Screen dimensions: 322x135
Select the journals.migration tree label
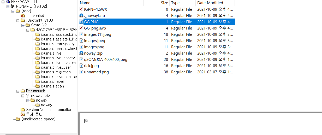(56, 72)
